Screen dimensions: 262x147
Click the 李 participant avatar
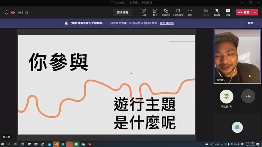(x=226, y=96)
